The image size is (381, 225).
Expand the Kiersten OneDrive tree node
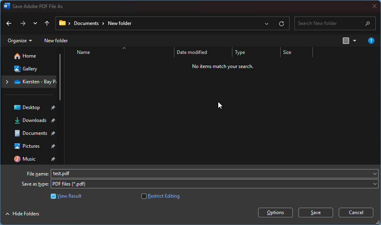(x=7, y=82)
